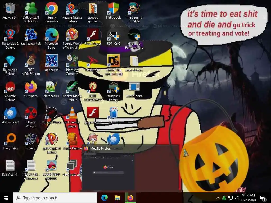Open File Explorer from the taskbar
The height and width of the screenshot is (203, 271).
117,198
